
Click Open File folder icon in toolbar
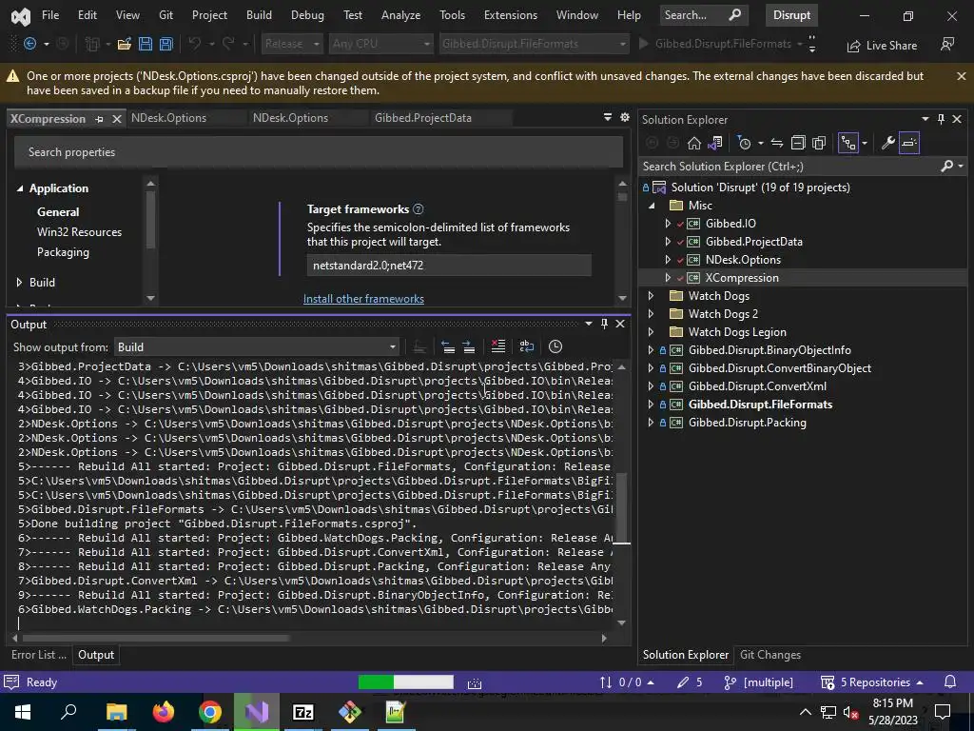click(x=125, y=44)
